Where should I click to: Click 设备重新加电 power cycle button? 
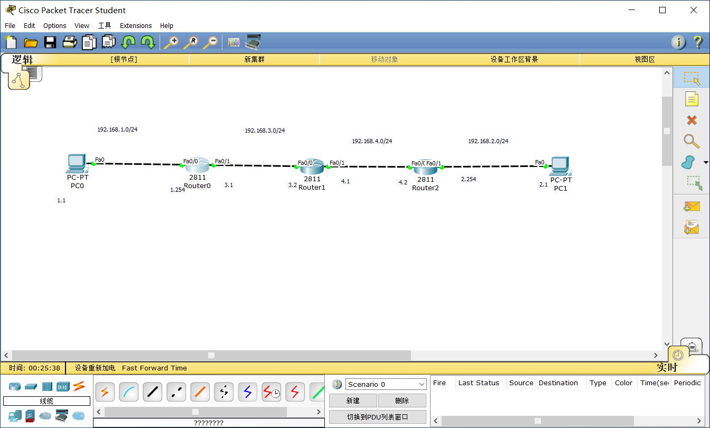[95, 368]
